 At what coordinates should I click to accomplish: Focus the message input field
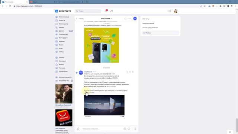(x=102, y=129)
